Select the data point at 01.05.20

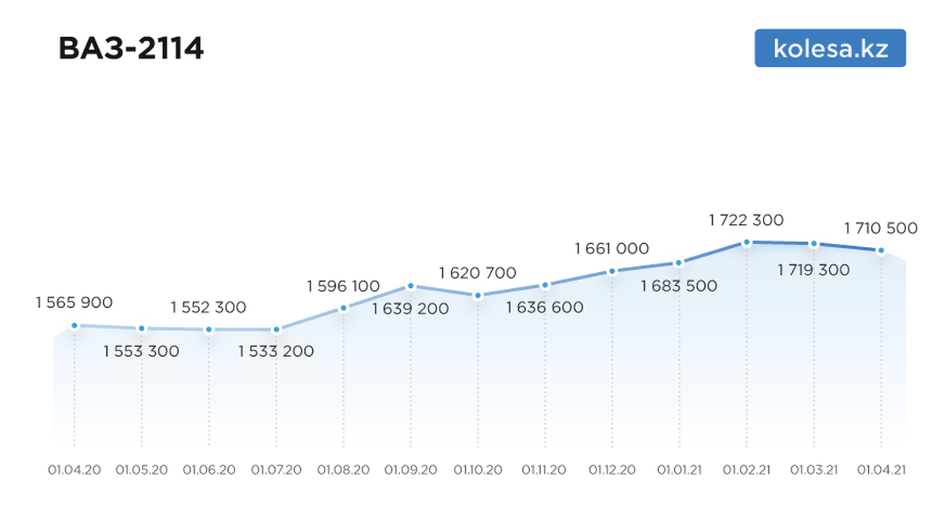142,328
